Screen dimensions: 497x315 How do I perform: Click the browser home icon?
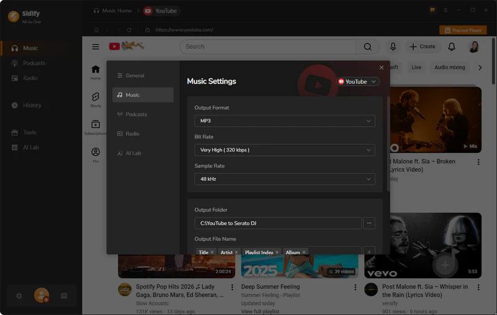(x=96, y=30)
